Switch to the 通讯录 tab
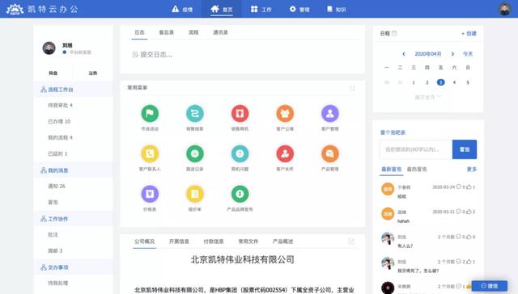Image resolution: width=518 pixels, height=294 pixels. click(x=221, y=32)
